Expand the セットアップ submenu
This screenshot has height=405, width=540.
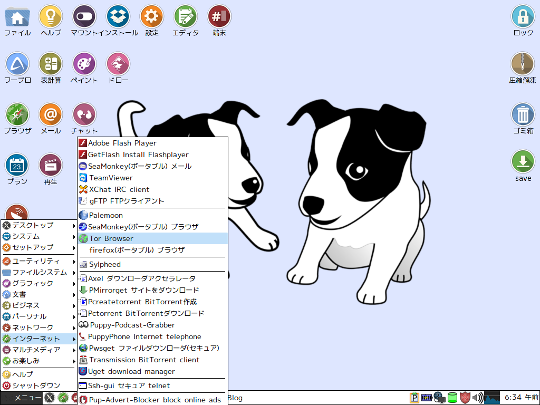[x=38, y=248]
